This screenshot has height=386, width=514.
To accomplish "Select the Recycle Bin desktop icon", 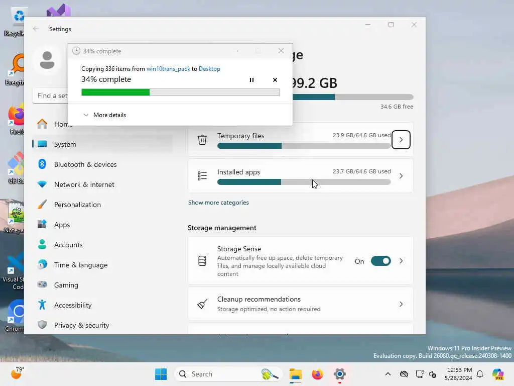I will 15,22.
